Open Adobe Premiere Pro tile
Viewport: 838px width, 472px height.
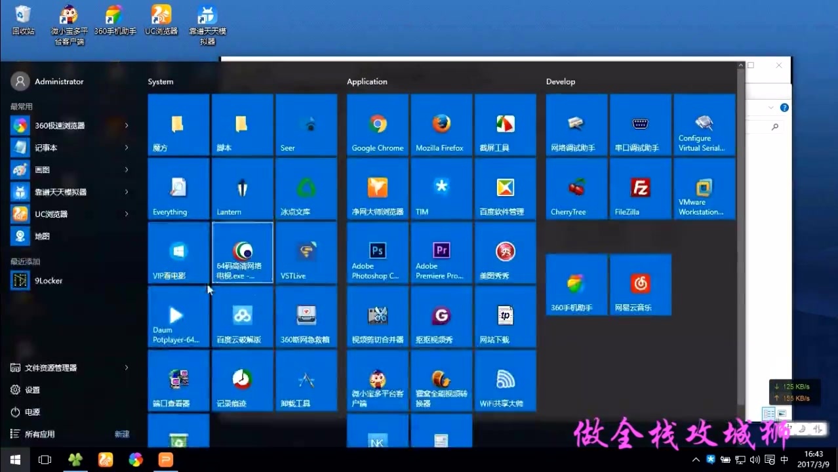tap(441, 252)
